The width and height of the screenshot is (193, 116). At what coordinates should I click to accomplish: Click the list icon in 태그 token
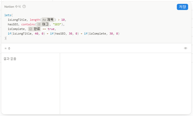(x=39, y=24)
